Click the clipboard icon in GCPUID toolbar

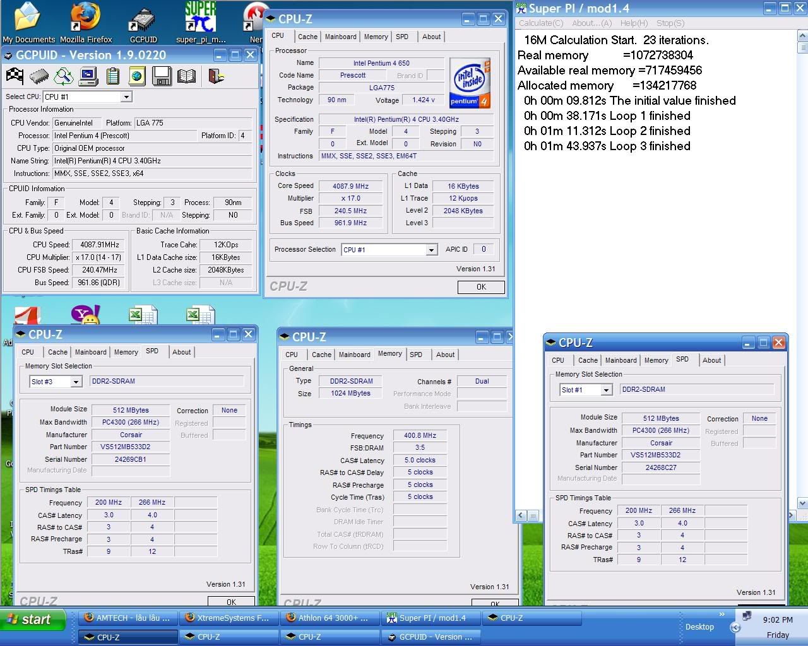click(113, 76)
